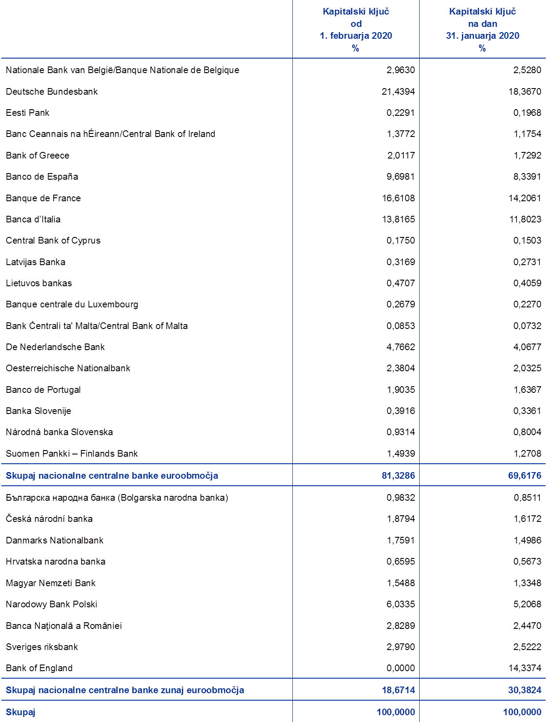Image resolution: width=546 pixels, height=724 pixels.
Task: Select value 4,0677 in De Nederlandsche Bank row
Action: point(527,347)
